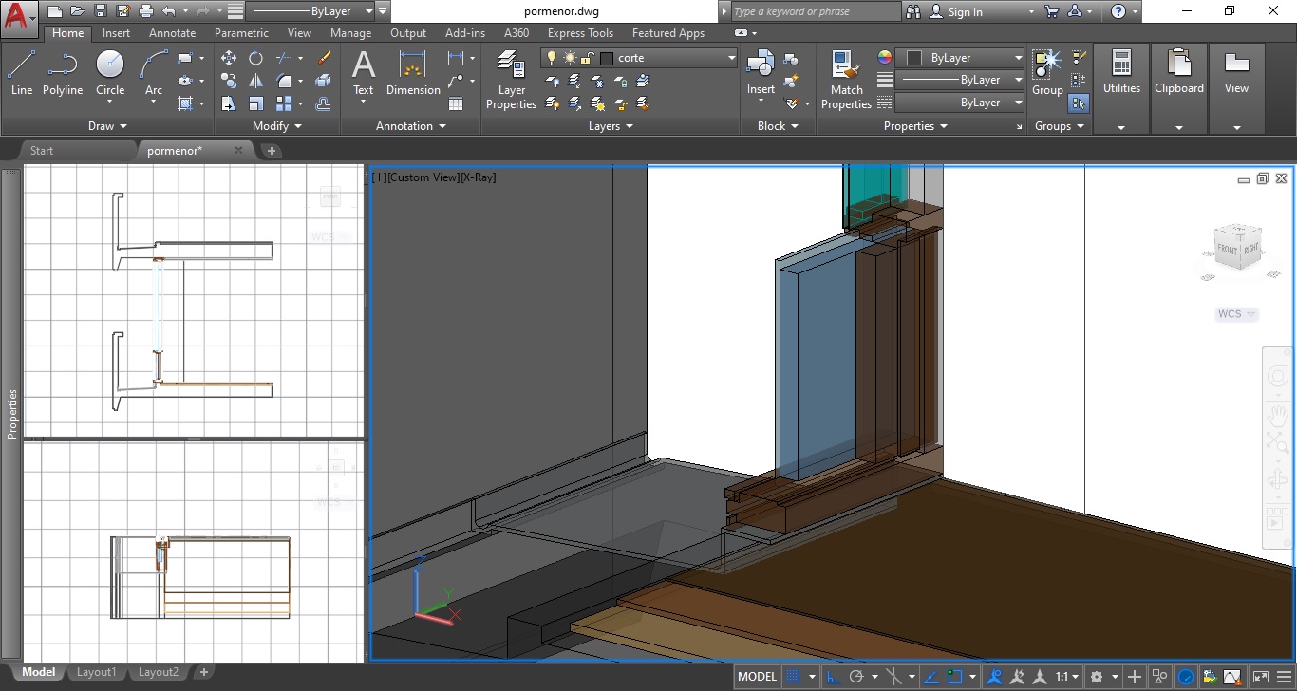Image resolution: width=1297 pixels, height=691 pixels.
Task: Click the new drawing tab plus button
Action: [x=271, y=150]
